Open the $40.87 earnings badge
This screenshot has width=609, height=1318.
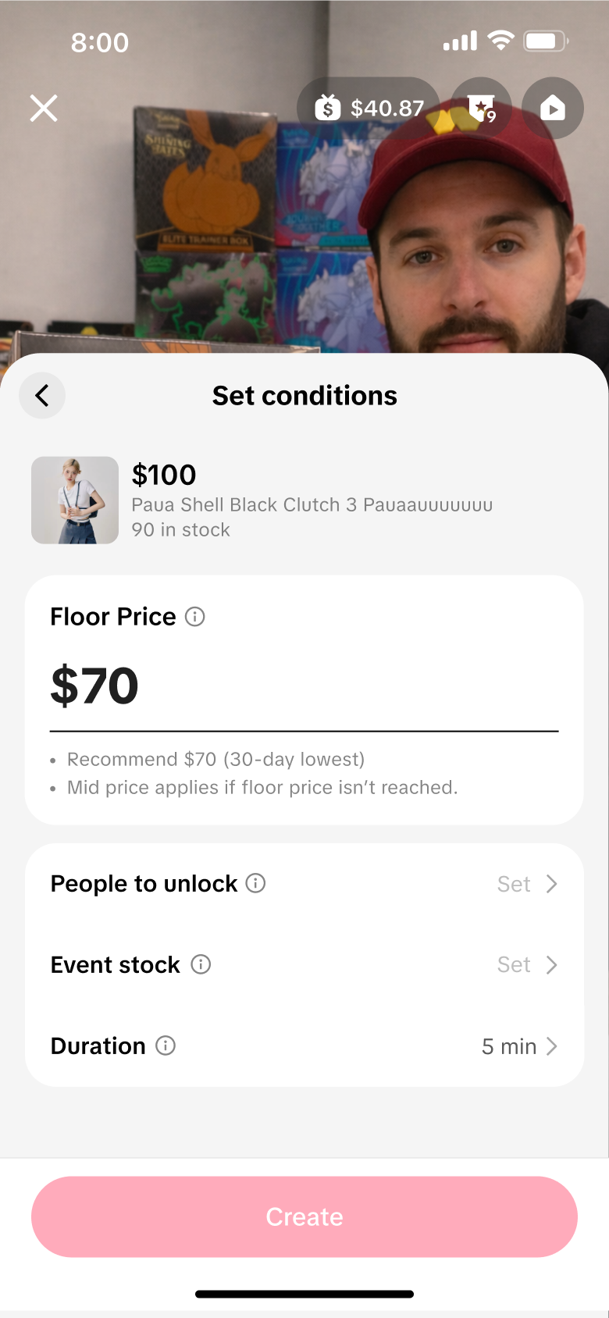point(369,108)
